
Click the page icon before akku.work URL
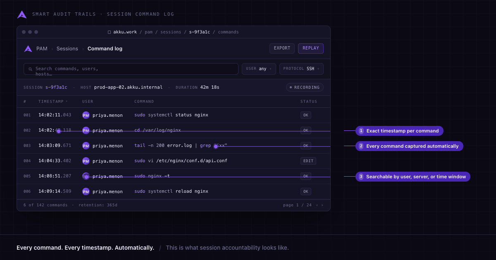tap(109, 32)
